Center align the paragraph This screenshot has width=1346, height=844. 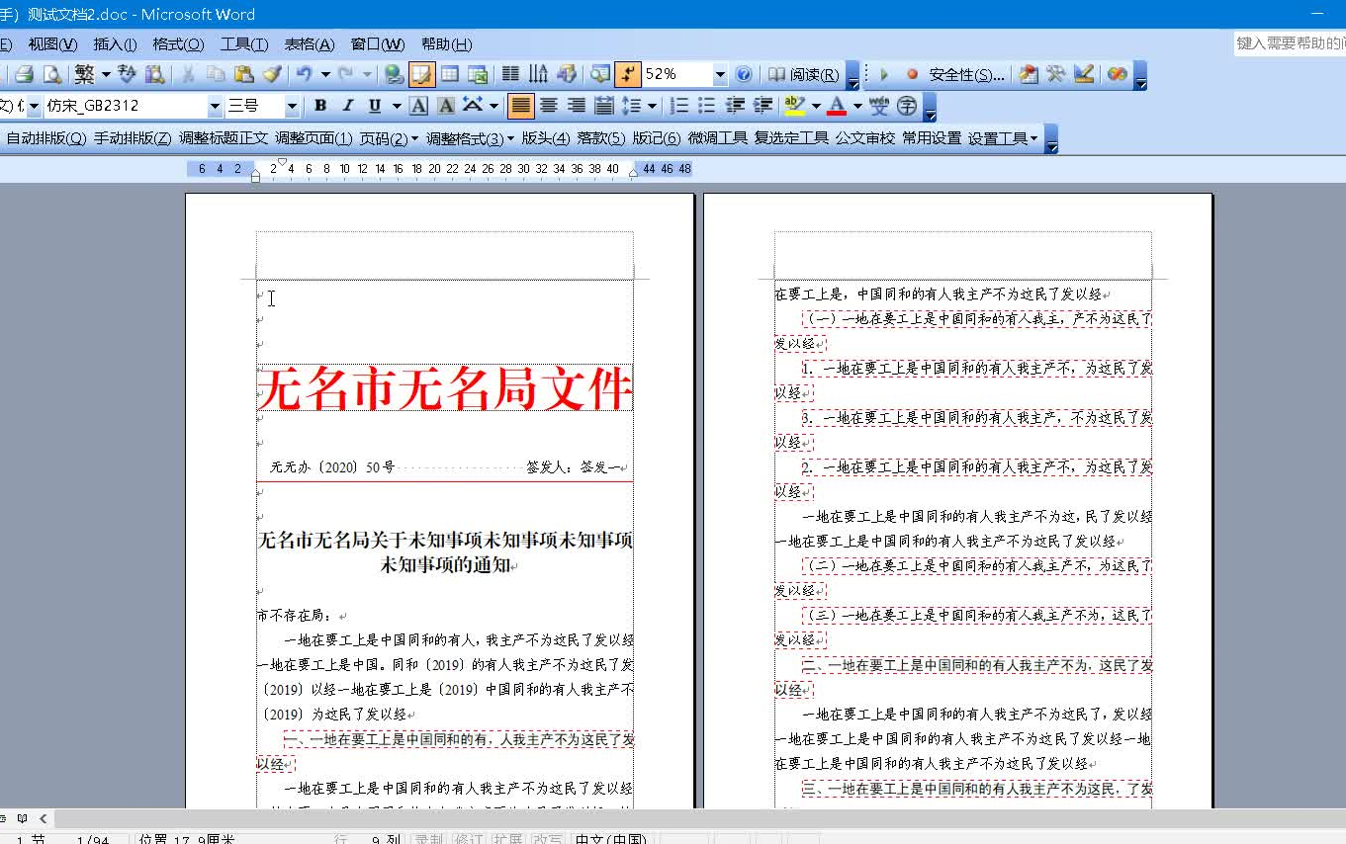tap(549, 106)
